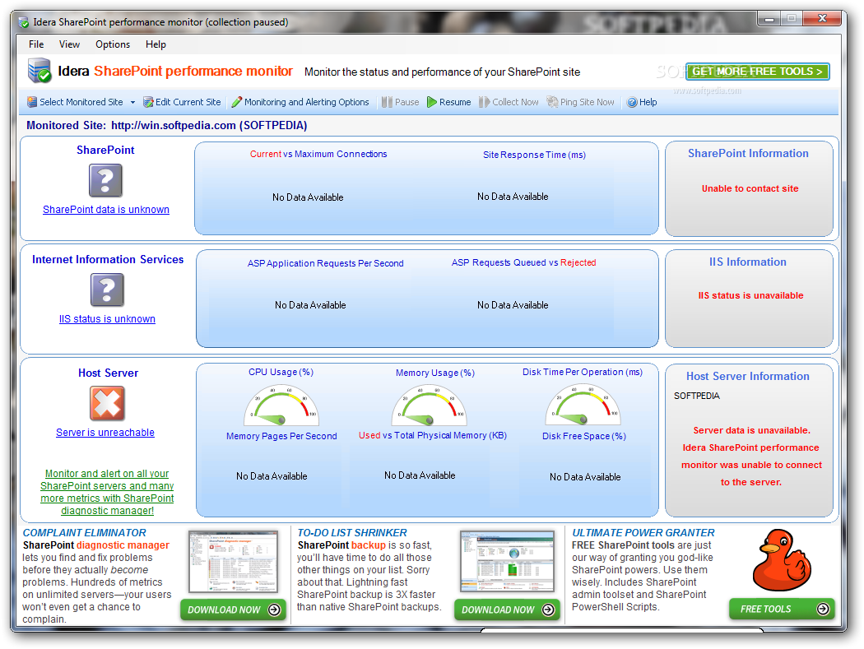Click the TO-DO LIST SHRINKER heading
The image size is (864, 649).
tap(352, 533)
